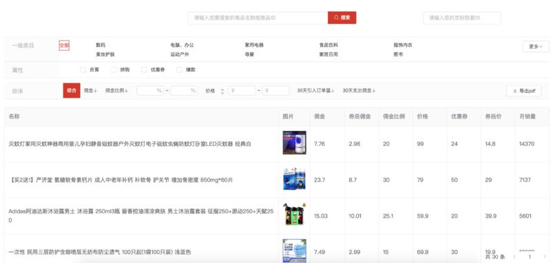Focus the product name or ID search box
Screen dimensions: 551x263
point(258,18)
